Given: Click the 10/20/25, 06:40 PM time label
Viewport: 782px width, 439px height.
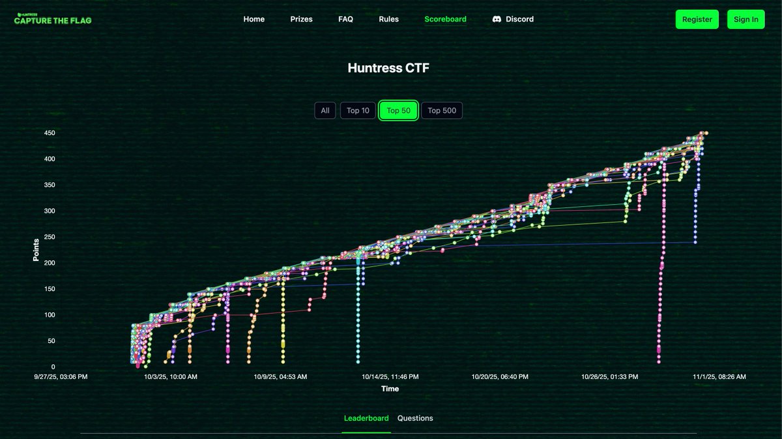Looking at the screenshot, I should click(500, 377).
